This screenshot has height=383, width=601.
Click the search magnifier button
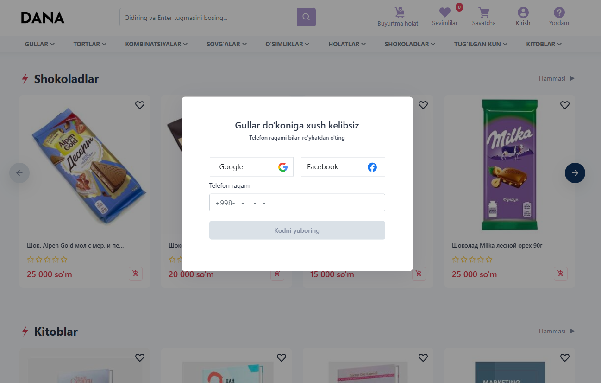pos(306,17)
